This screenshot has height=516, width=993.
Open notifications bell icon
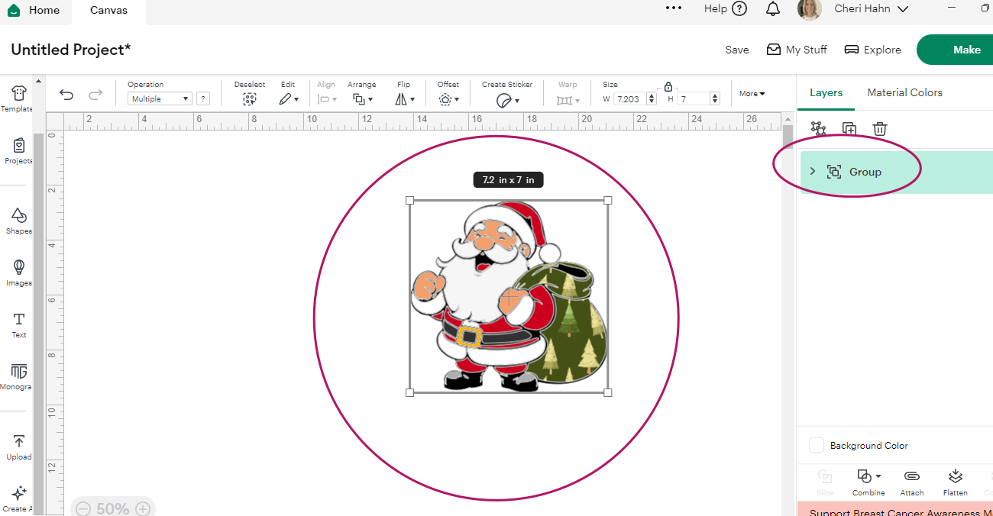click(773, 9)
